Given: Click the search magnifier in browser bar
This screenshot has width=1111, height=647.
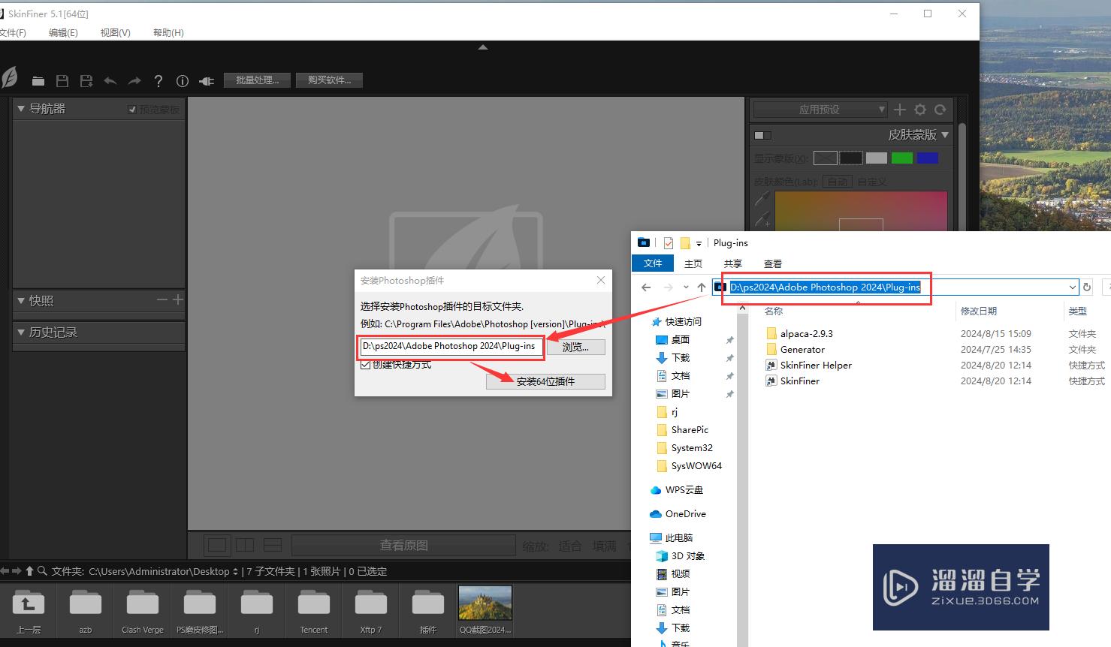Looking at the screenshot, I should (x=42, y=571).
